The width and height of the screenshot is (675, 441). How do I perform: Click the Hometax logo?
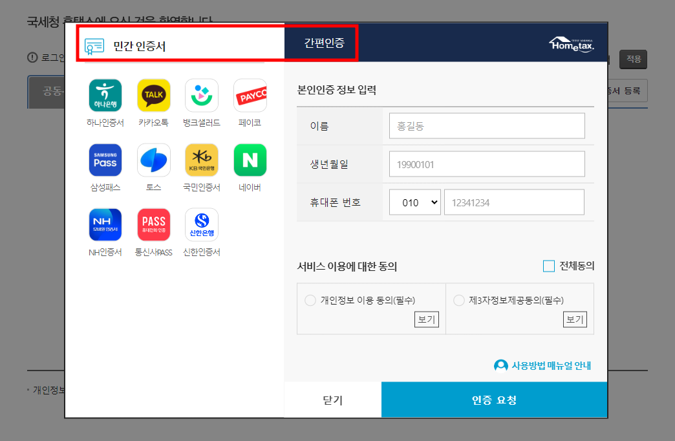(x=572, y=45)
